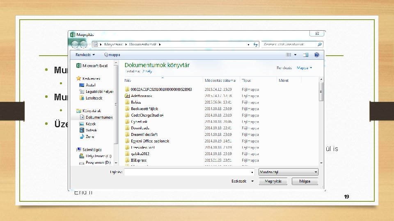This screenshot has width=394, height=221.
Task: Open Programok (D:) drive
Action: click(x=95, y=162)
